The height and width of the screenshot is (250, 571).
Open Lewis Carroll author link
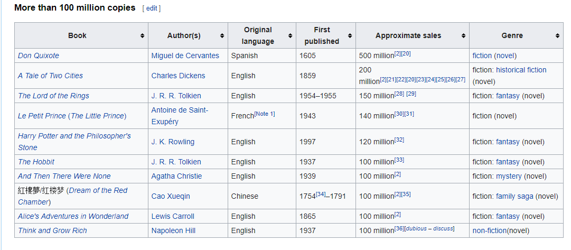click(x=173, y=216)
